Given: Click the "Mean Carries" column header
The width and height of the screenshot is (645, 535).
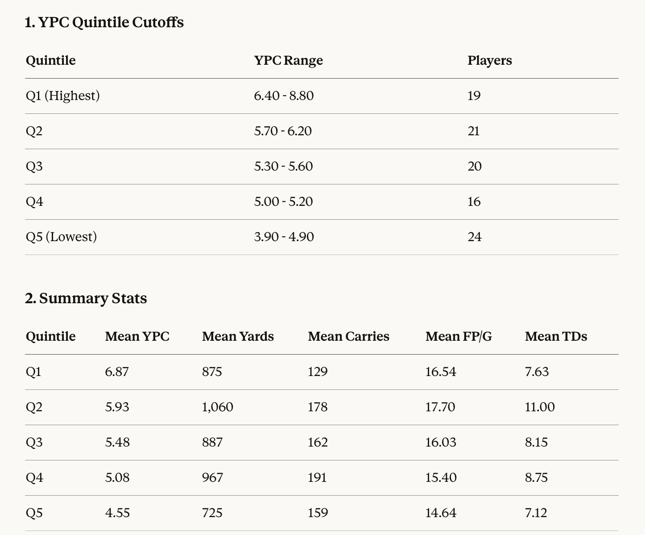Looking at the screenshot, I should click(x=348, y=336).
